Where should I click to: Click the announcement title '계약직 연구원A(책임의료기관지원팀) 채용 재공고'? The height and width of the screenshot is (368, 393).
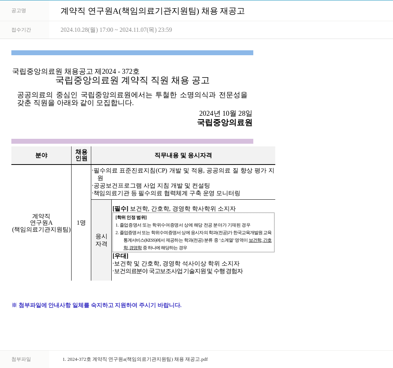(x=153, y=11)
